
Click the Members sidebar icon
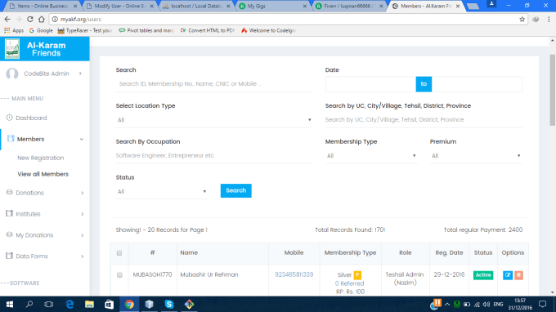tap(11, 139)
